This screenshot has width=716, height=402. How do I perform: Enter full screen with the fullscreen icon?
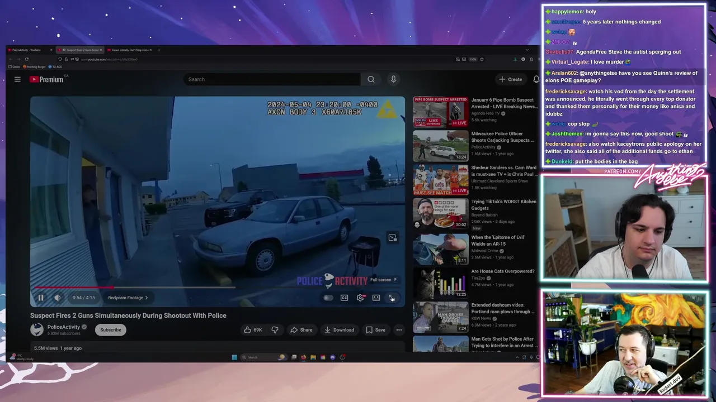coord(392,298)
